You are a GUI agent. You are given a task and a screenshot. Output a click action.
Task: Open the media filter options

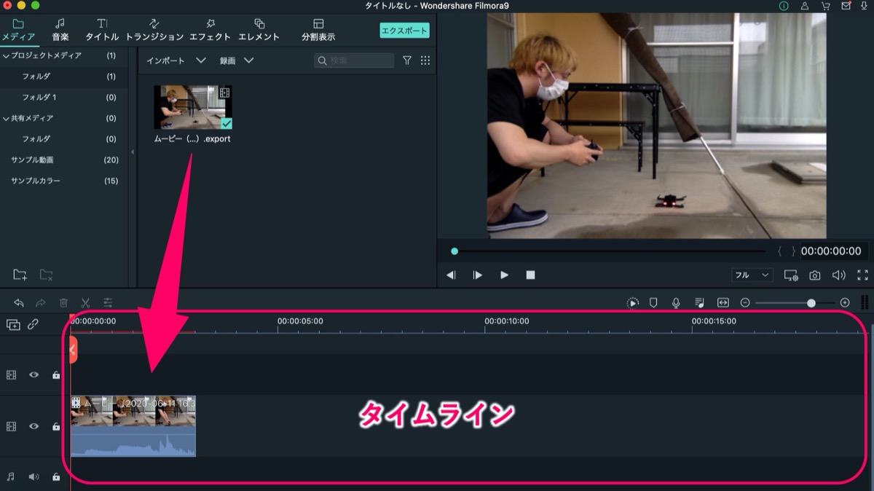[407, 60]
